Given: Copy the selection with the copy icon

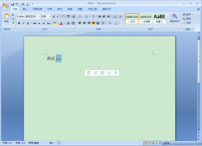Looking at the screenshot, I should point(13,19).
